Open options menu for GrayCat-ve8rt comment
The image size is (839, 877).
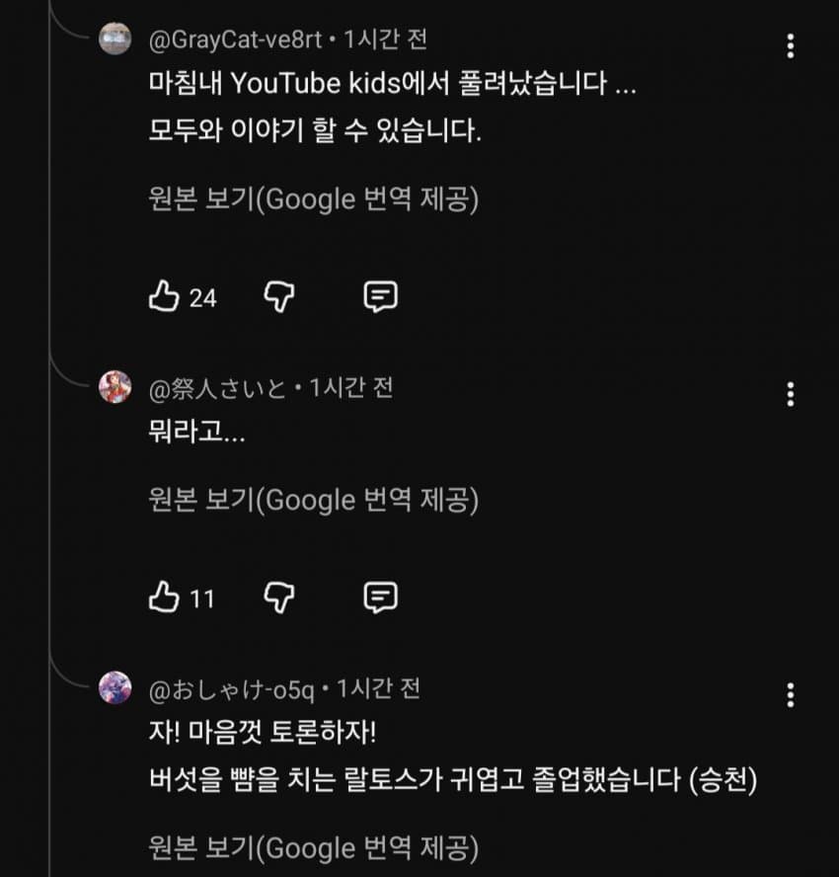click(790, 46)
